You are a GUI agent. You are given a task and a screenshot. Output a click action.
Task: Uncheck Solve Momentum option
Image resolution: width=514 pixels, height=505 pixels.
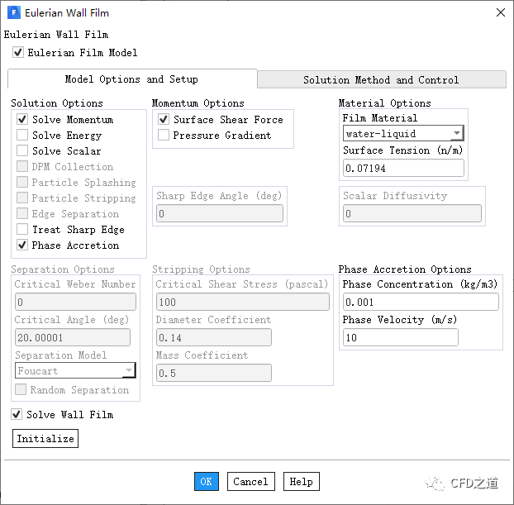coord(22,119)
